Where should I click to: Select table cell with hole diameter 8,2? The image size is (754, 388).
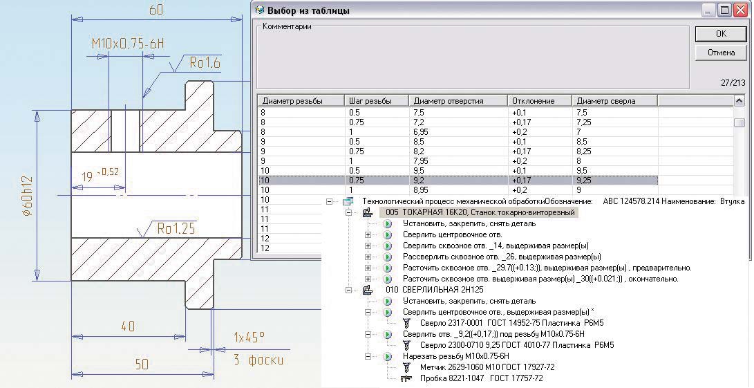458,151
